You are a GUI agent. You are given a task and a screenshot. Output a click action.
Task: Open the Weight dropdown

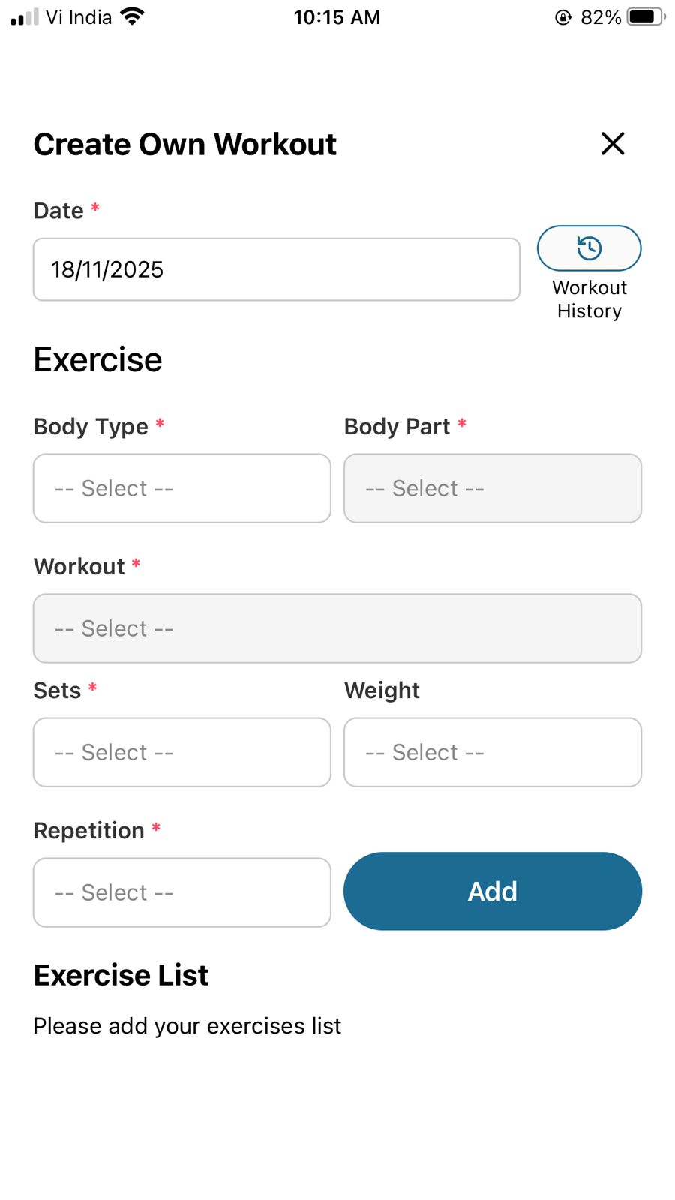pyautogui.click(x=492, y=752)
